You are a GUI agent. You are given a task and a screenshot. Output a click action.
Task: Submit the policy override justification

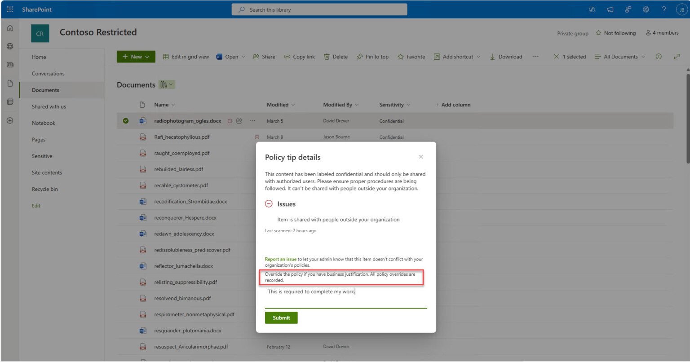(281, 318)
